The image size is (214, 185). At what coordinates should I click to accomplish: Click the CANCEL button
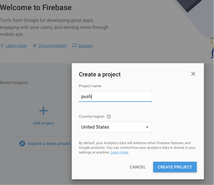[x=137, y=167]
